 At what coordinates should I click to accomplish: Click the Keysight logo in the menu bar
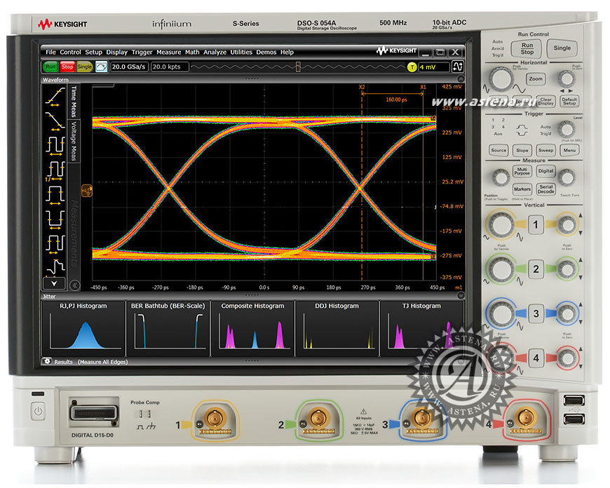(x=396, y=51)
